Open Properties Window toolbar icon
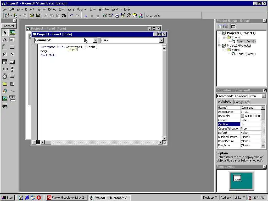The image size is (268, 201). (111, 16)
